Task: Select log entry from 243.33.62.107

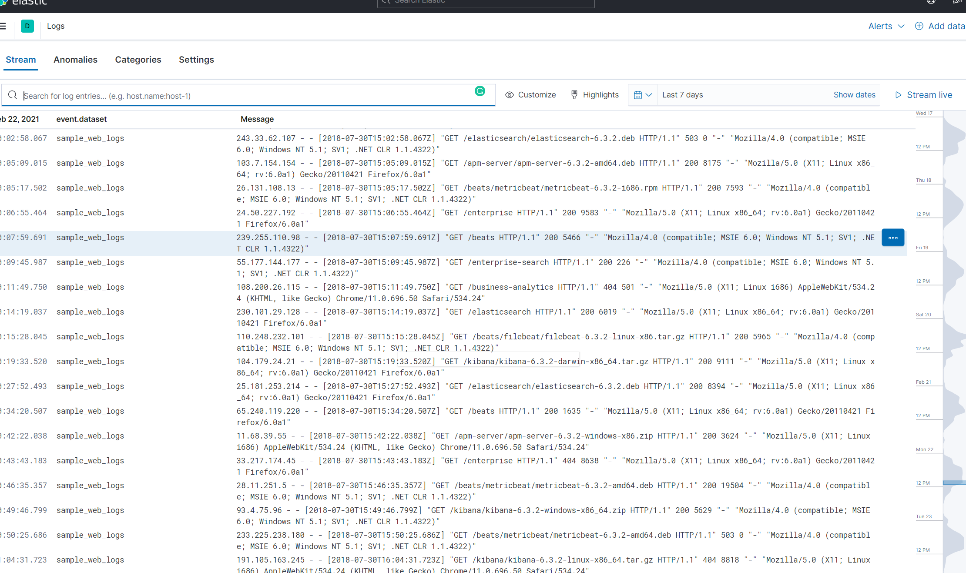Action: click(x=453, y=144)
